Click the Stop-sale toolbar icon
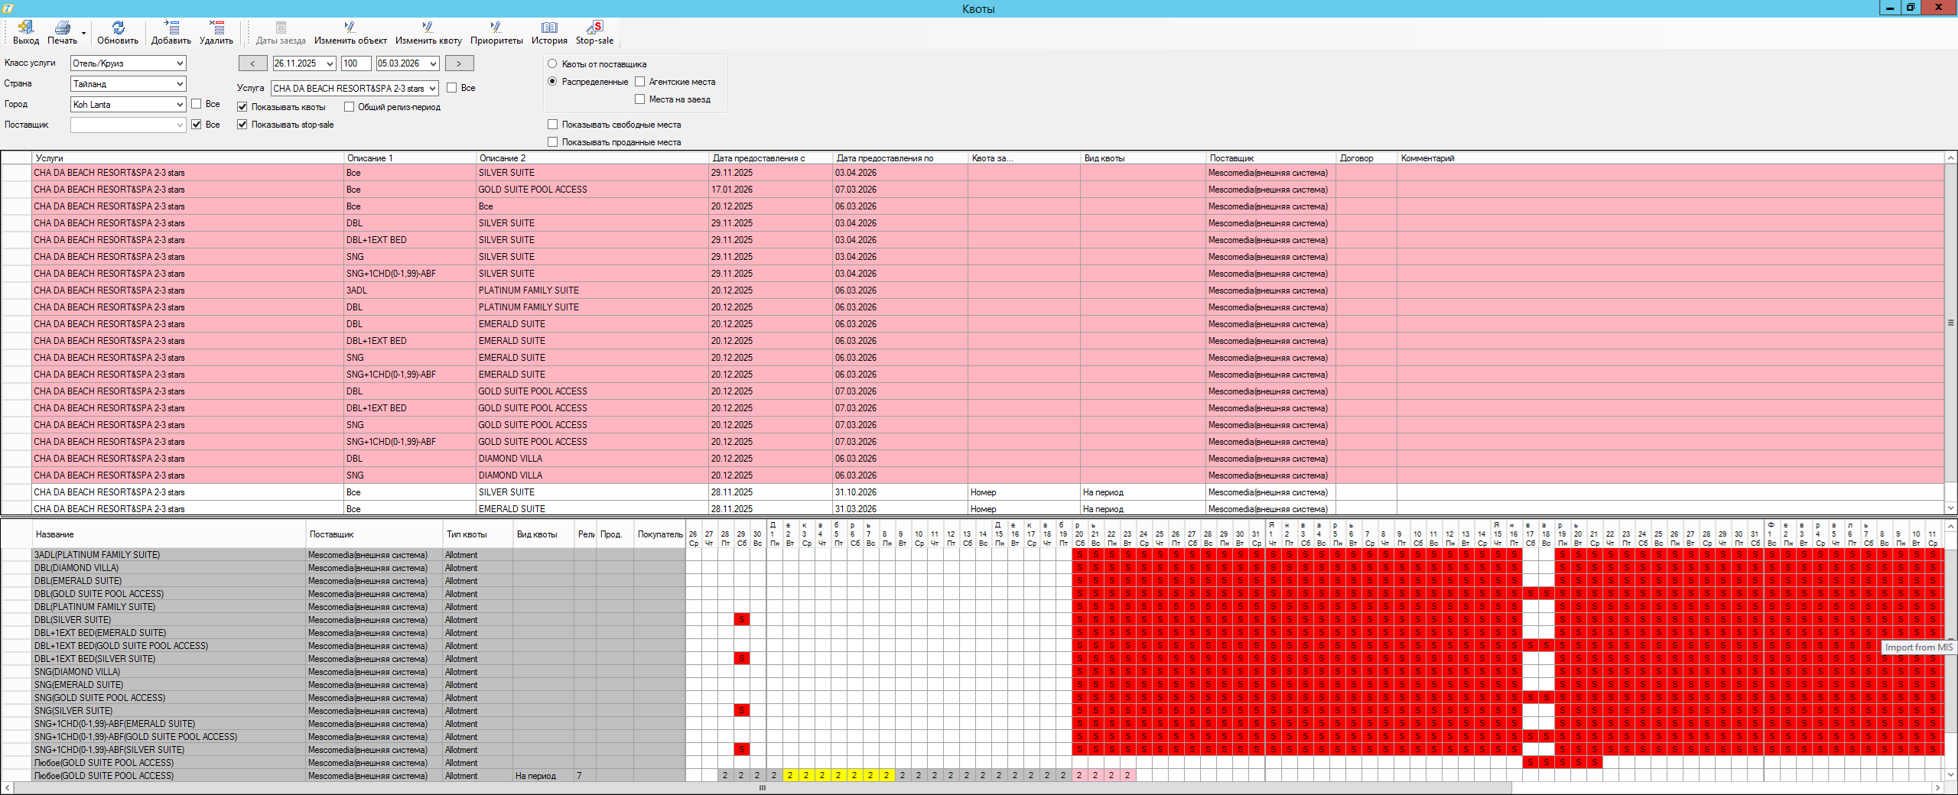The width and height of the screenshot is (1958, 795). click(594, 28)
